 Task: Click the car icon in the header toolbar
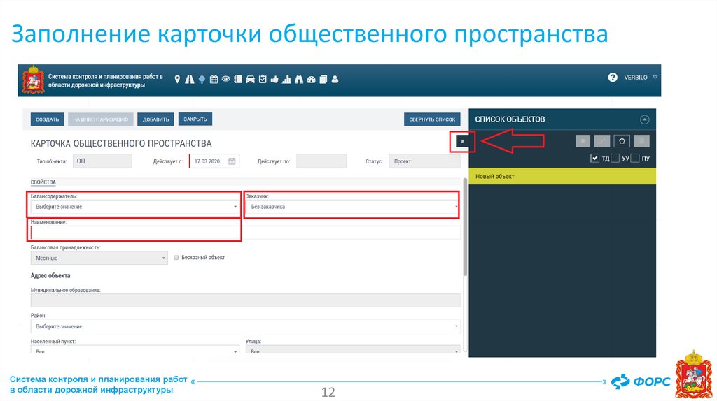250,80
